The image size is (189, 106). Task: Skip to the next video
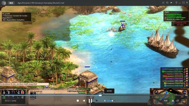tap(97, 101)
